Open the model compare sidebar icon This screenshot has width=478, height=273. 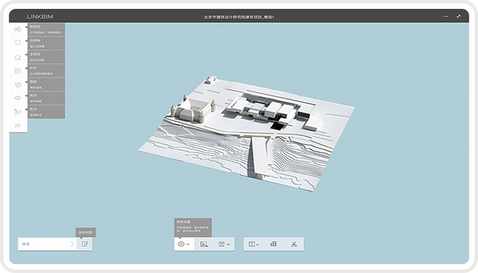(18, 70)
